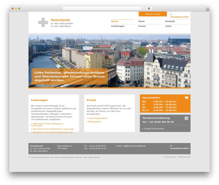Click the grey cross practice logo

[x=43, y=22]
